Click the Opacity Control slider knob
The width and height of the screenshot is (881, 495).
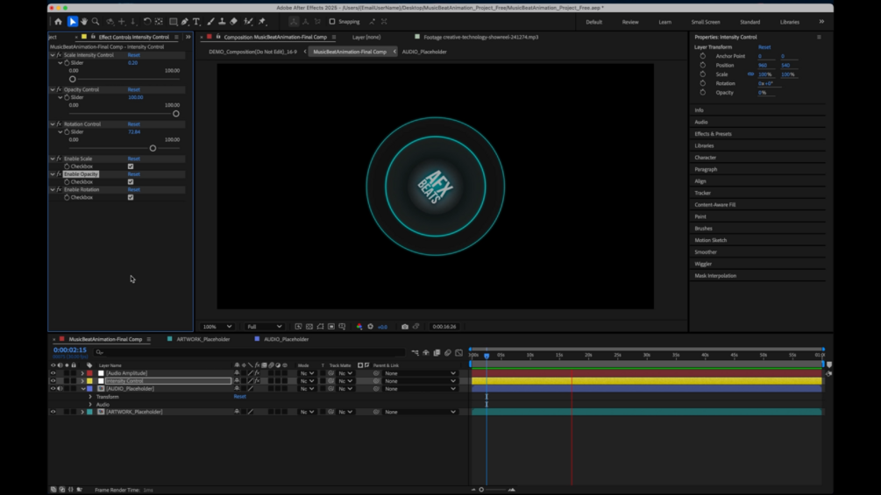point(176,114)
